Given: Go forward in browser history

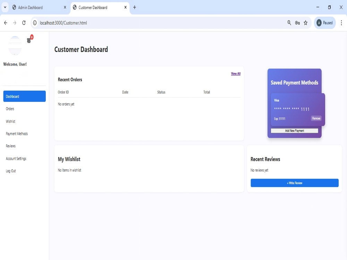Looking at the screenshot, I should point(15,23).
